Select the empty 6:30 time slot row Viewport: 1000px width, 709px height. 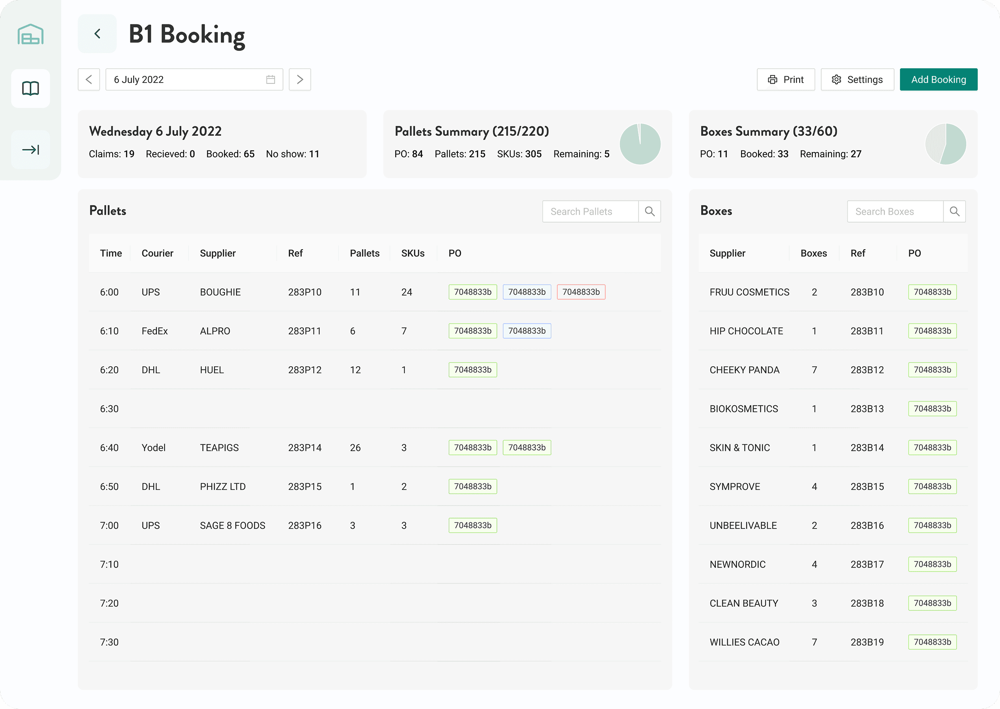(374, 409)
